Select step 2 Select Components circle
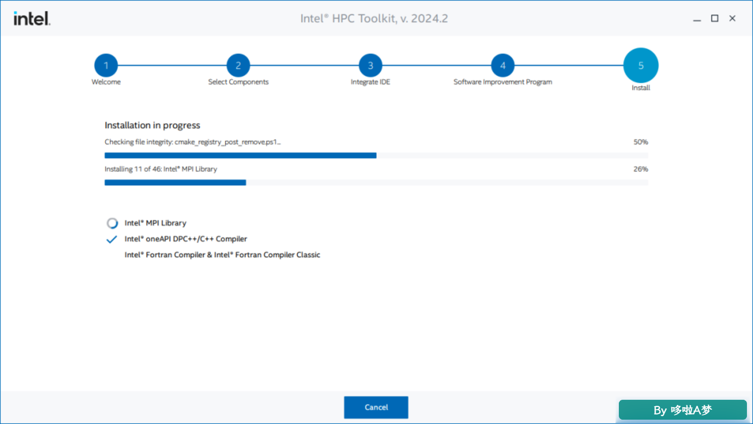753x424 pixels. (238, 65)
